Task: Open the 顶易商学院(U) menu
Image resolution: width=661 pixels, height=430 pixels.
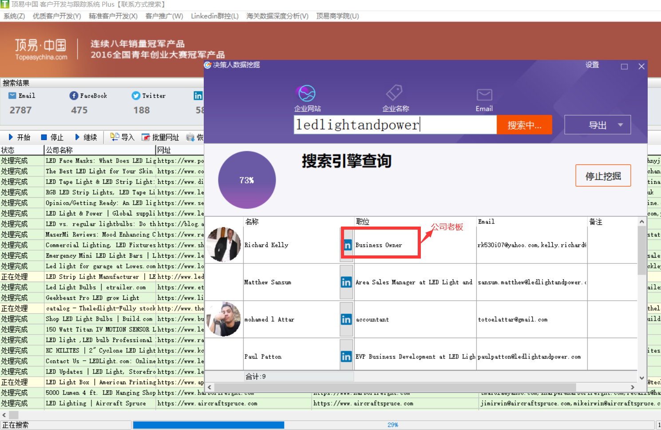Action: pyautogui.click(x=337, y=16)
